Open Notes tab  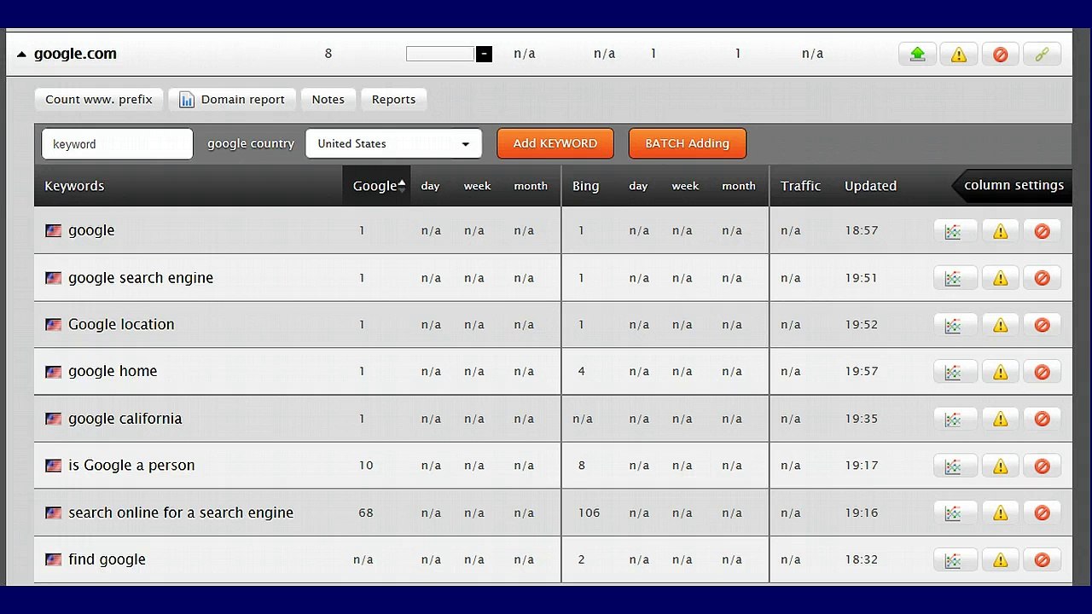coord(328,99)
